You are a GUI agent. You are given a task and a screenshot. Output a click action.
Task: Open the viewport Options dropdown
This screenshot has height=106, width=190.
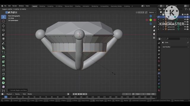click(x=152, y=12)
